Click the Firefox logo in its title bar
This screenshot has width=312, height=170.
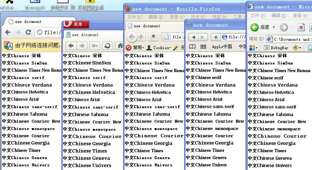128,8
